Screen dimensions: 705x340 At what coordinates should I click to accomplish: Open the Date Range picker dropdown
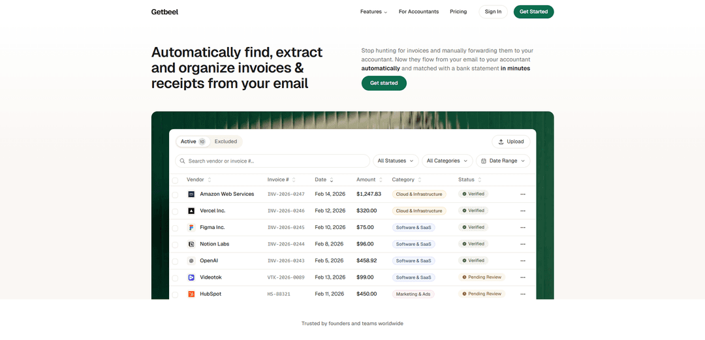503,161
